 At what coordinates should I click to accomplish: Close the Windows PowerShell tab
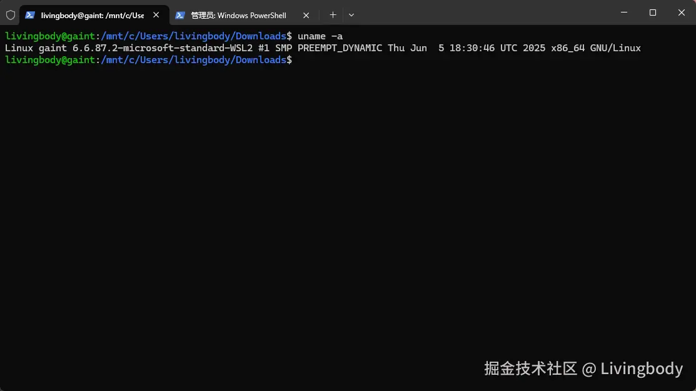pyautogui.click(x=306, y=14)
